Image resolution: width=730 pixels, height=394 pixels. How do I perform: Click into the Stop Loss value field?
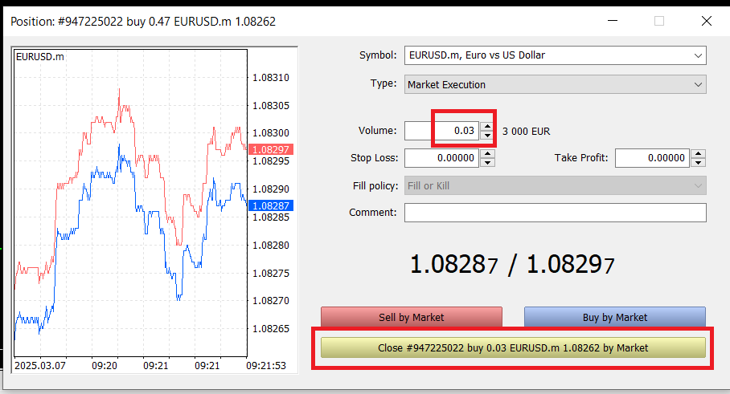441,158
